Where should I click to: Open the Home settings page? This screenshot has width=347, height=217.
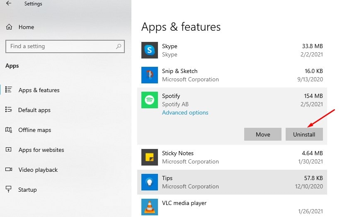click(x=20, y=27)
